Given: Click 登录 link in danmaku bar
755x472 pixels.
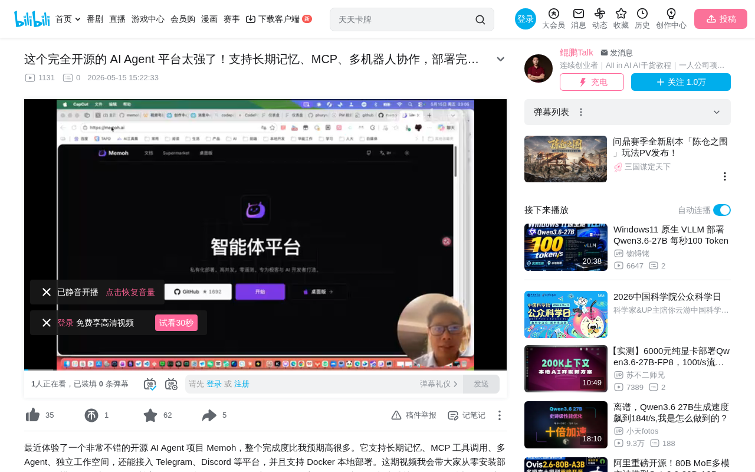Looking at the screenshot, I should click(x=214, y=384).
